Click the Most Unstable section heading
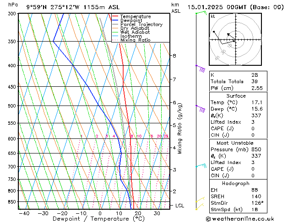288x222 pixels. coord(235,143)
